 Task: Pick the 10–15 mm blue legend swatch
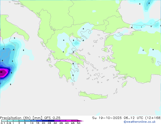point(34,121)
